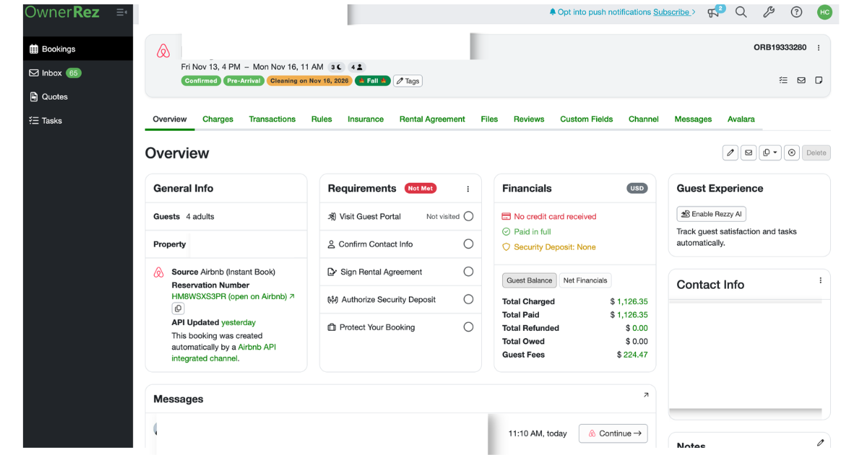Open the sticky note icon in booking header
Screen dimensions: 867x455
(819, 80)
